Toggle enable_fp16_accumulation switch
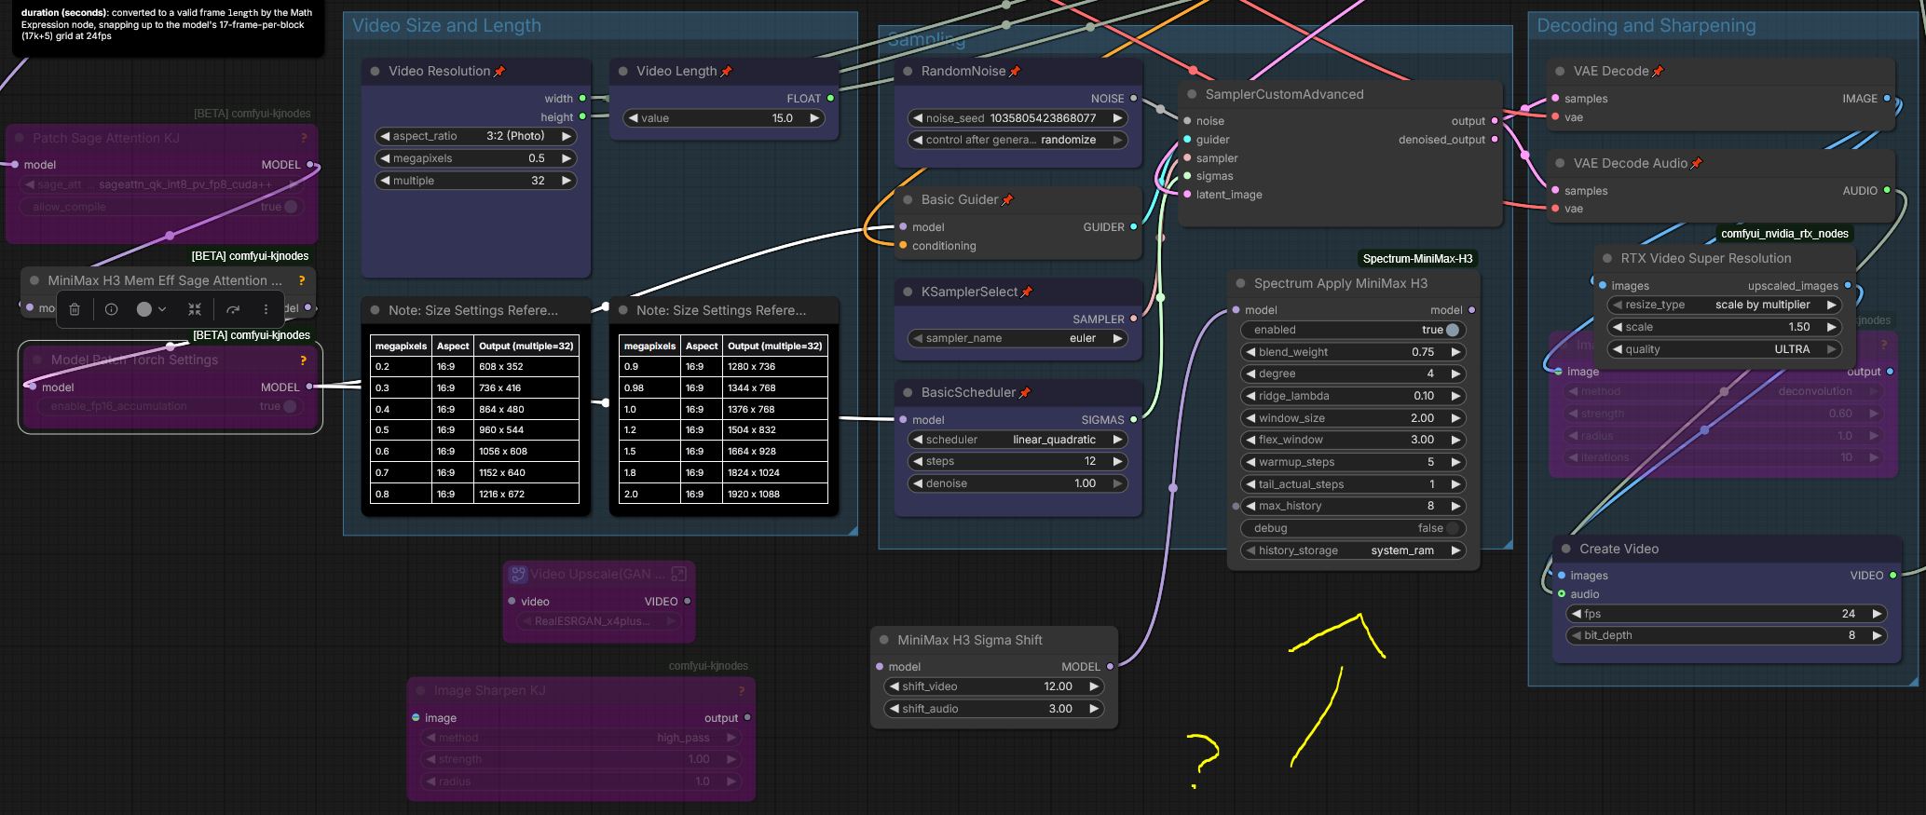The height and width of the screenshot is (815, 1926). [x=290, y=406]
